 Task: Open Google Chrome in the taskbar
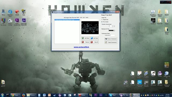16,95
